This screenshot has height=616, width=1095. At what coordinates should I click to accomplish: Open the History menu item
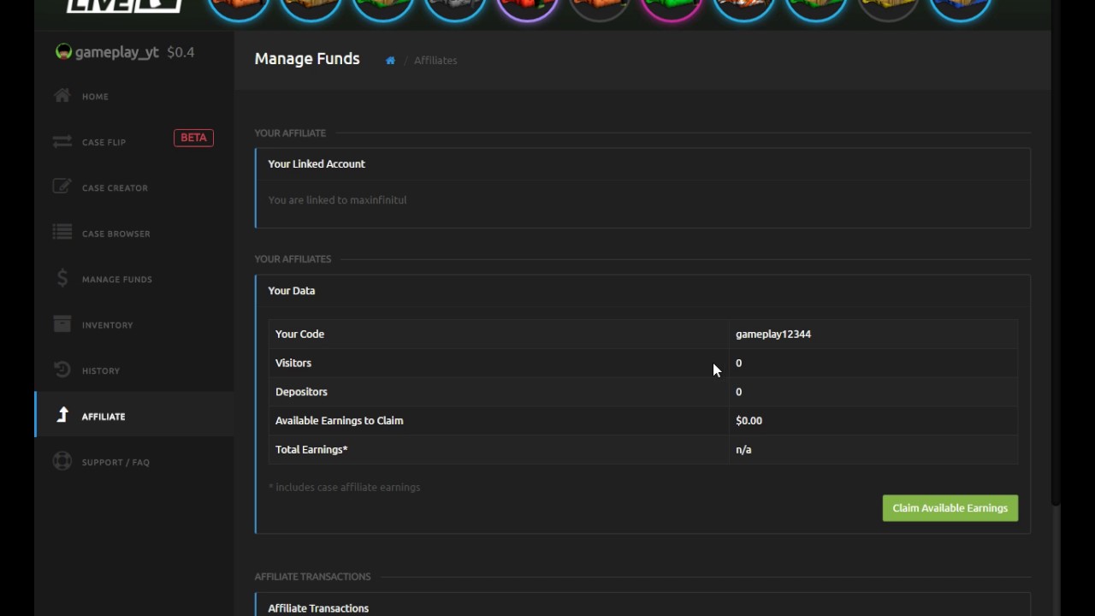click(101, 370)
